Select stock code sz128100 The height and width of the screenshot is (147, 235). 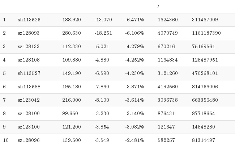[29, 114]
